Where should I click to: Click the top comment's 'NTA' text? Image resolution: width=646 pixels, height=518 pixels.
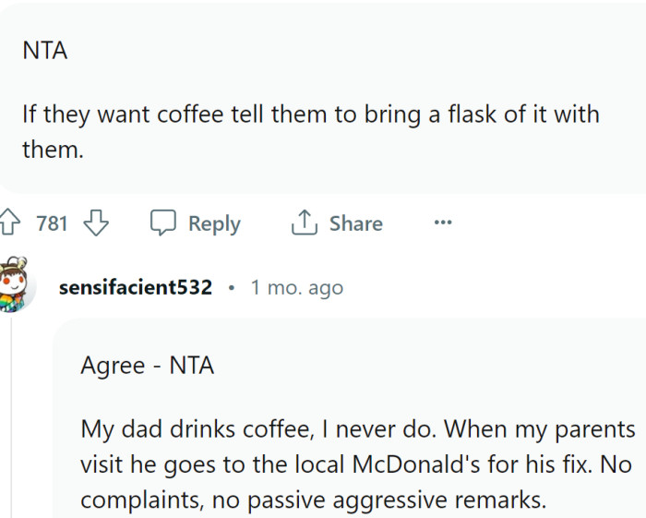point(45,52)
